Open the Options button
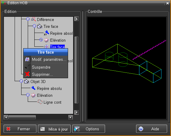171x136 pixels. click(x=89, y=129)
